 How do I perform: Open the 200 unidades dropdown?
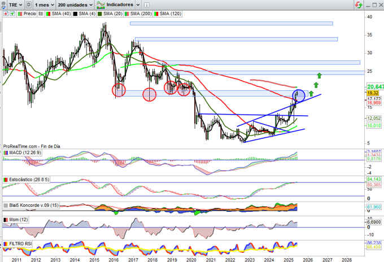coord(76,5)
